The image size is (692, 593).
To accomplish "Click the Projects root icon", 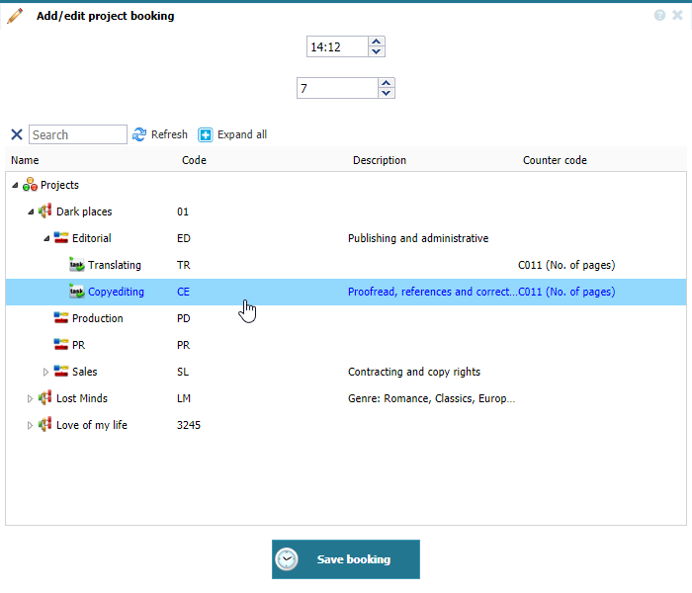I will [x=30, y=185].
